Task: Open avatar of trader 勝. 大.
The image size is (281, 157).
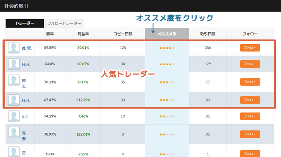Action: tap(14, 80)
